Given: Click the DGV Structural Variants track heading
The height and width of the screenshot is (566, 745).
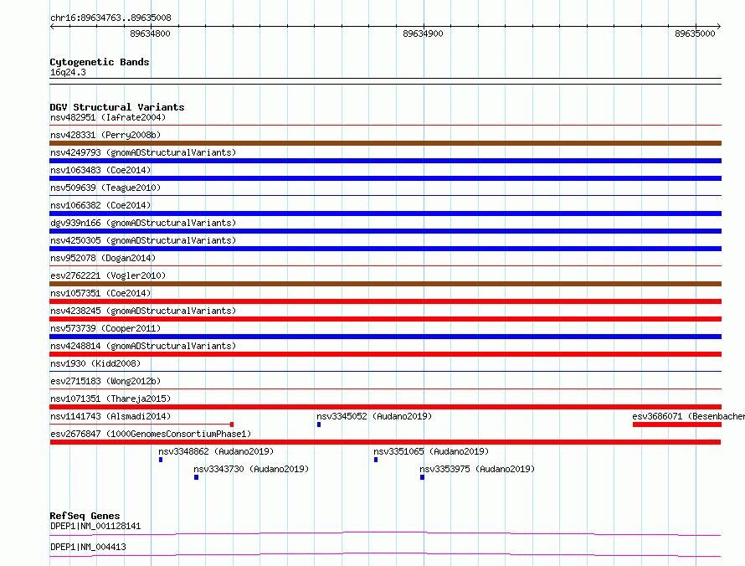Looking at the screenshot, I should [x=117, y=107].
